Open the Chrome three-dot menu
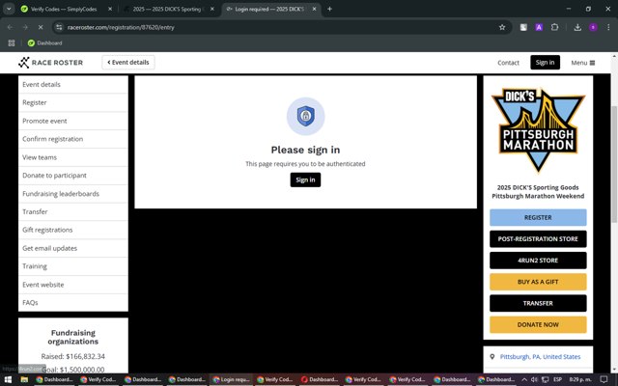 (x=608, y=27)
